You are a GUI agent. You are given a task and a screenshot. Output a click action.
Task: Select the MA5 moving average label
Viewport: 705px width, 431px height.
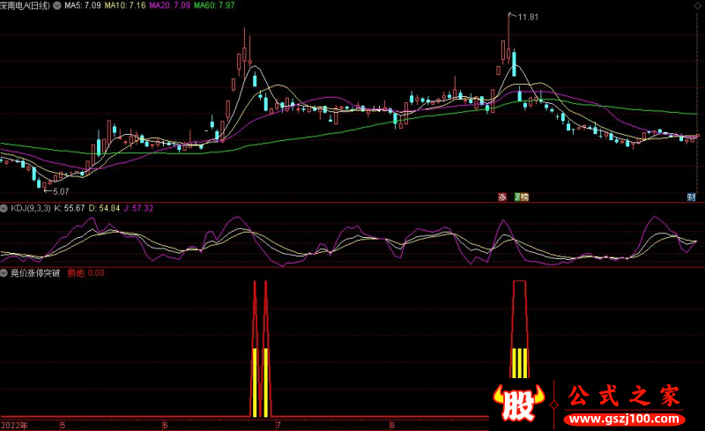coord(82,5)
